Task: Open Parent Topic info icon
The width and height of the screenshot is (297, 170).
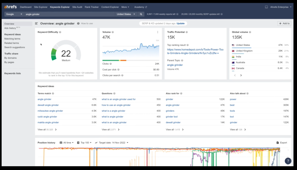Action: click(182, 61)
